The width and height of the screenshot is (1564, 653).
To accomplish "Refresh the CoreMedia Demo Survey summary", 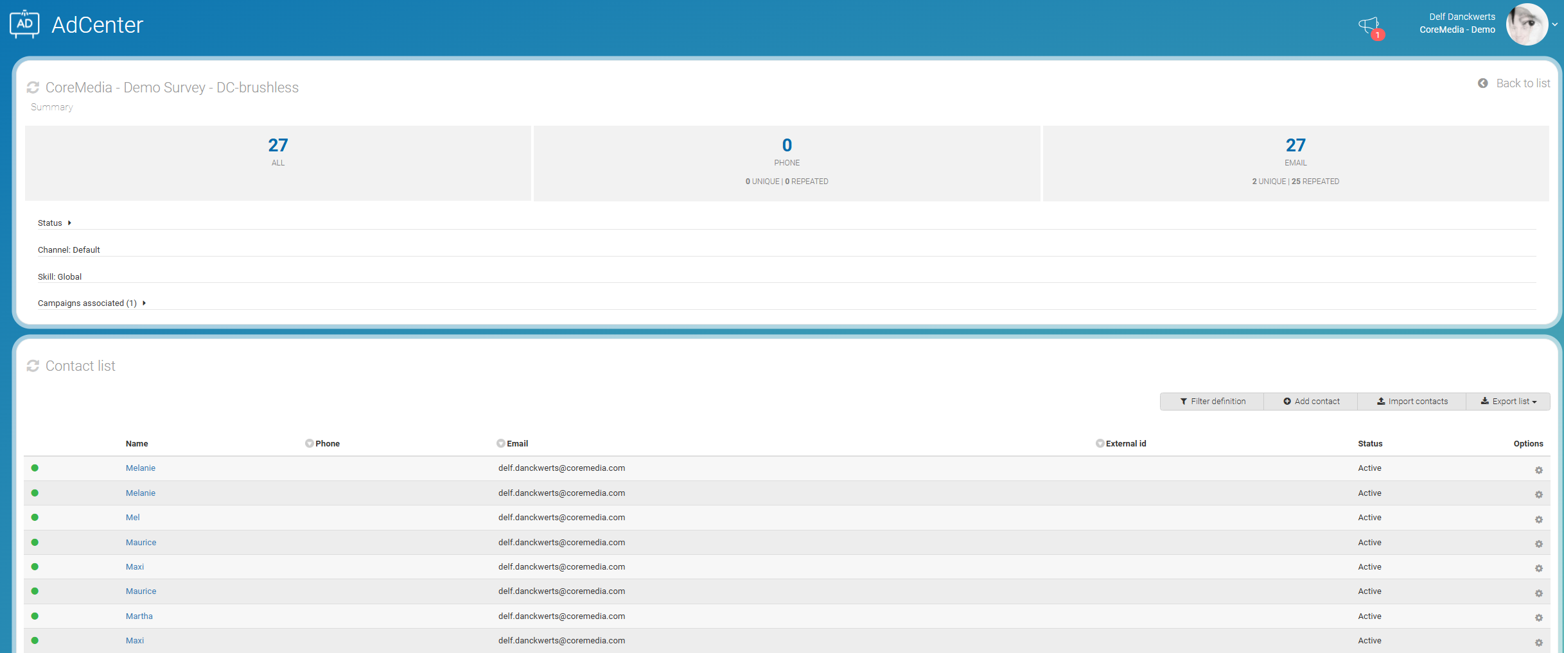I will (33, 87).
